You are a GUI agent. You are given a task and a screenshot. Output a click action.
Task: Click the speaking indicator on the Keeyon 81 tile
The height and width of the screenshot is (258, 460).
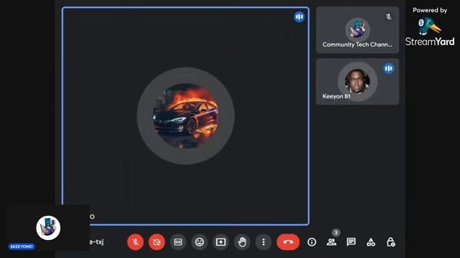[x=389, y=69]
